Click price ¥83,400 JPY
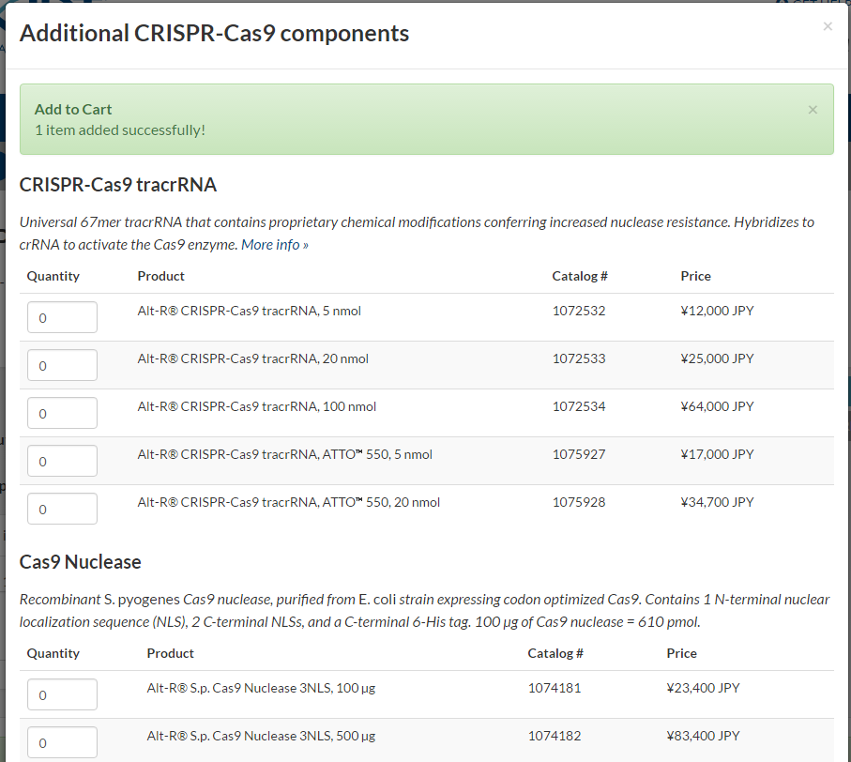 tap(703, 736)
